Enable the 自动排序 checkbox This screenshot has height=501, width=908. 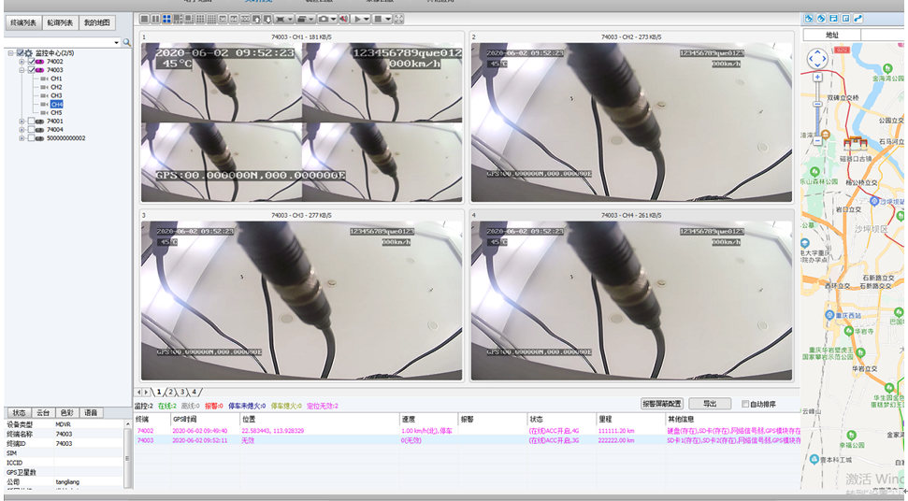coord(745,404)
